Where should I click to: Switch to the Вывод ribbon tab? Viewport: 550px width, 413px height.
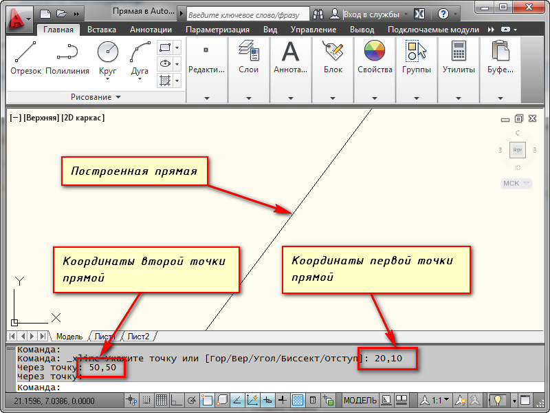[x=362, y=30]
